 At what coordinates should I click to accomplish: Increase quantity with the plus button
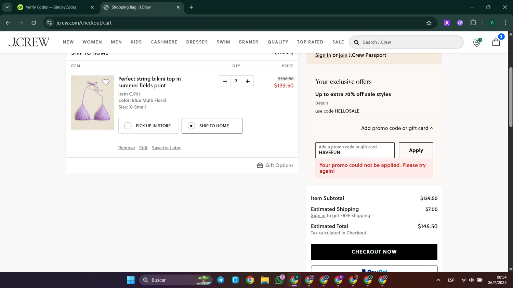(x=248, y=81)
